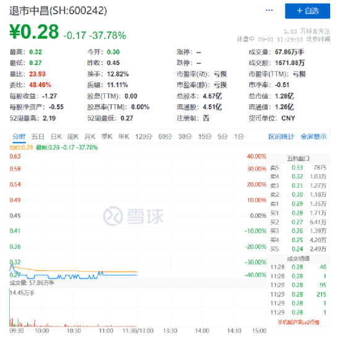Click the -30.00% axis label

click(x=255, y=263)
